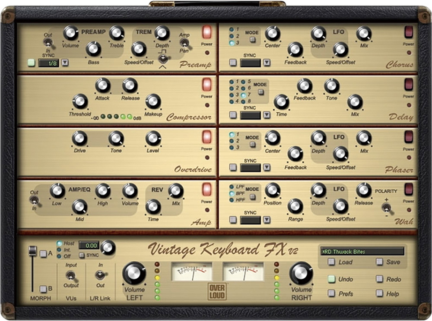The height and width of the screenshot is (321, 432).
Task: Open the Delay sync rate dropdown arrow
Action: click(x=267, y=115)
